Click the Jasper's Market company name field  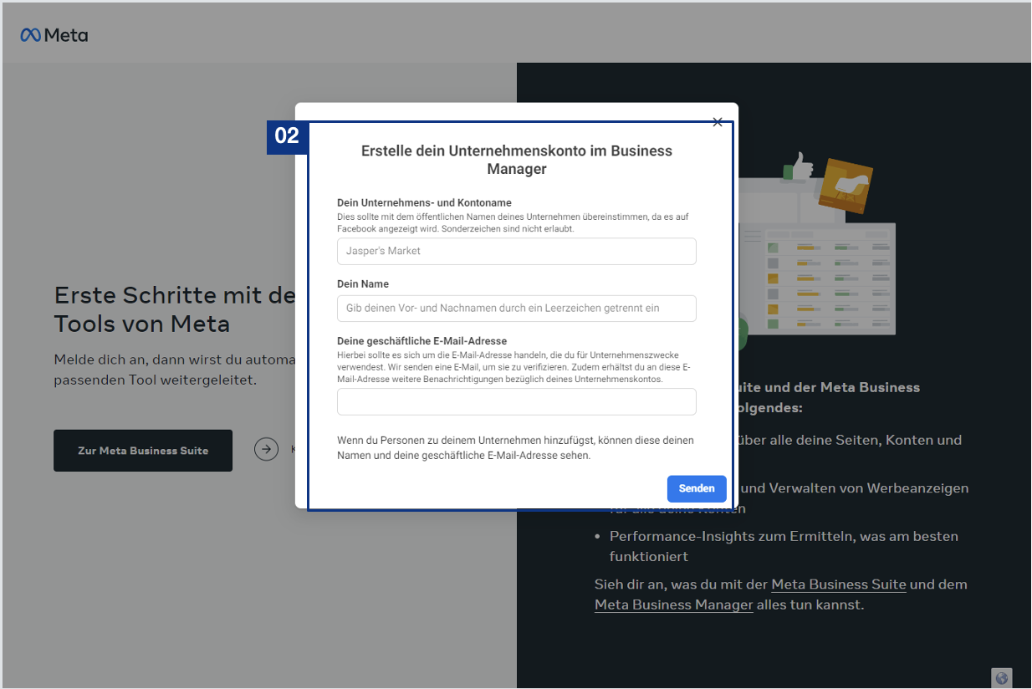tap(516, 251)
